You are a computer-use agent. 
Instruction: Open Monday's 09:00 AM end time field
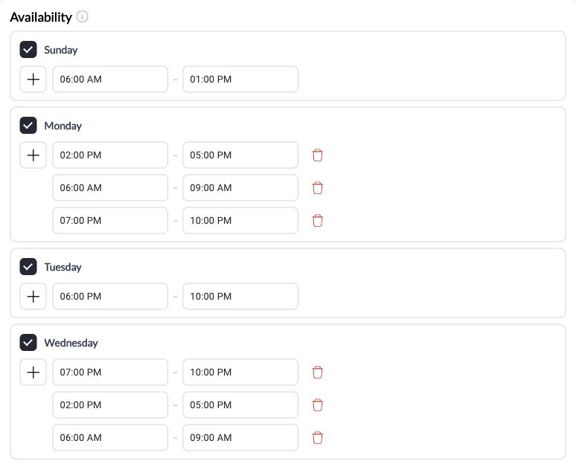coord(240,187)
